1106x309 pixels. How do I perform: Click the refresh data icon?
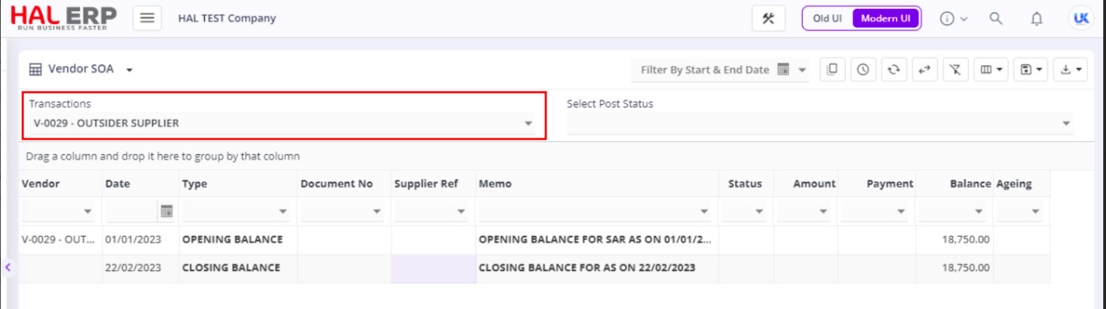(894, 70)
